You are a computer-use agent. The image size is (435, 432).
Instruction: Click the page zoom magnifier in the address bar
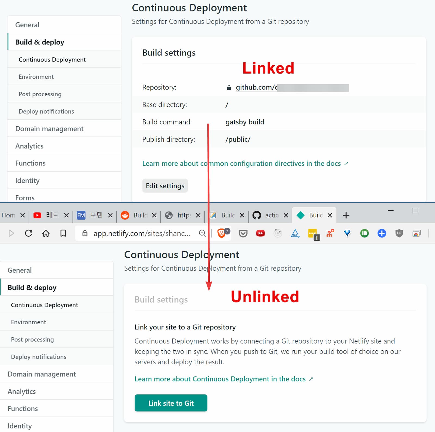pyautogui.click(x=202, y=233)
